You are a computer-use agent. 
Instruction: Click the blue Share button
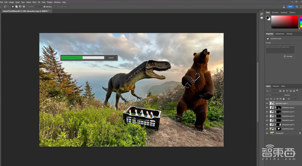(290, 6)
